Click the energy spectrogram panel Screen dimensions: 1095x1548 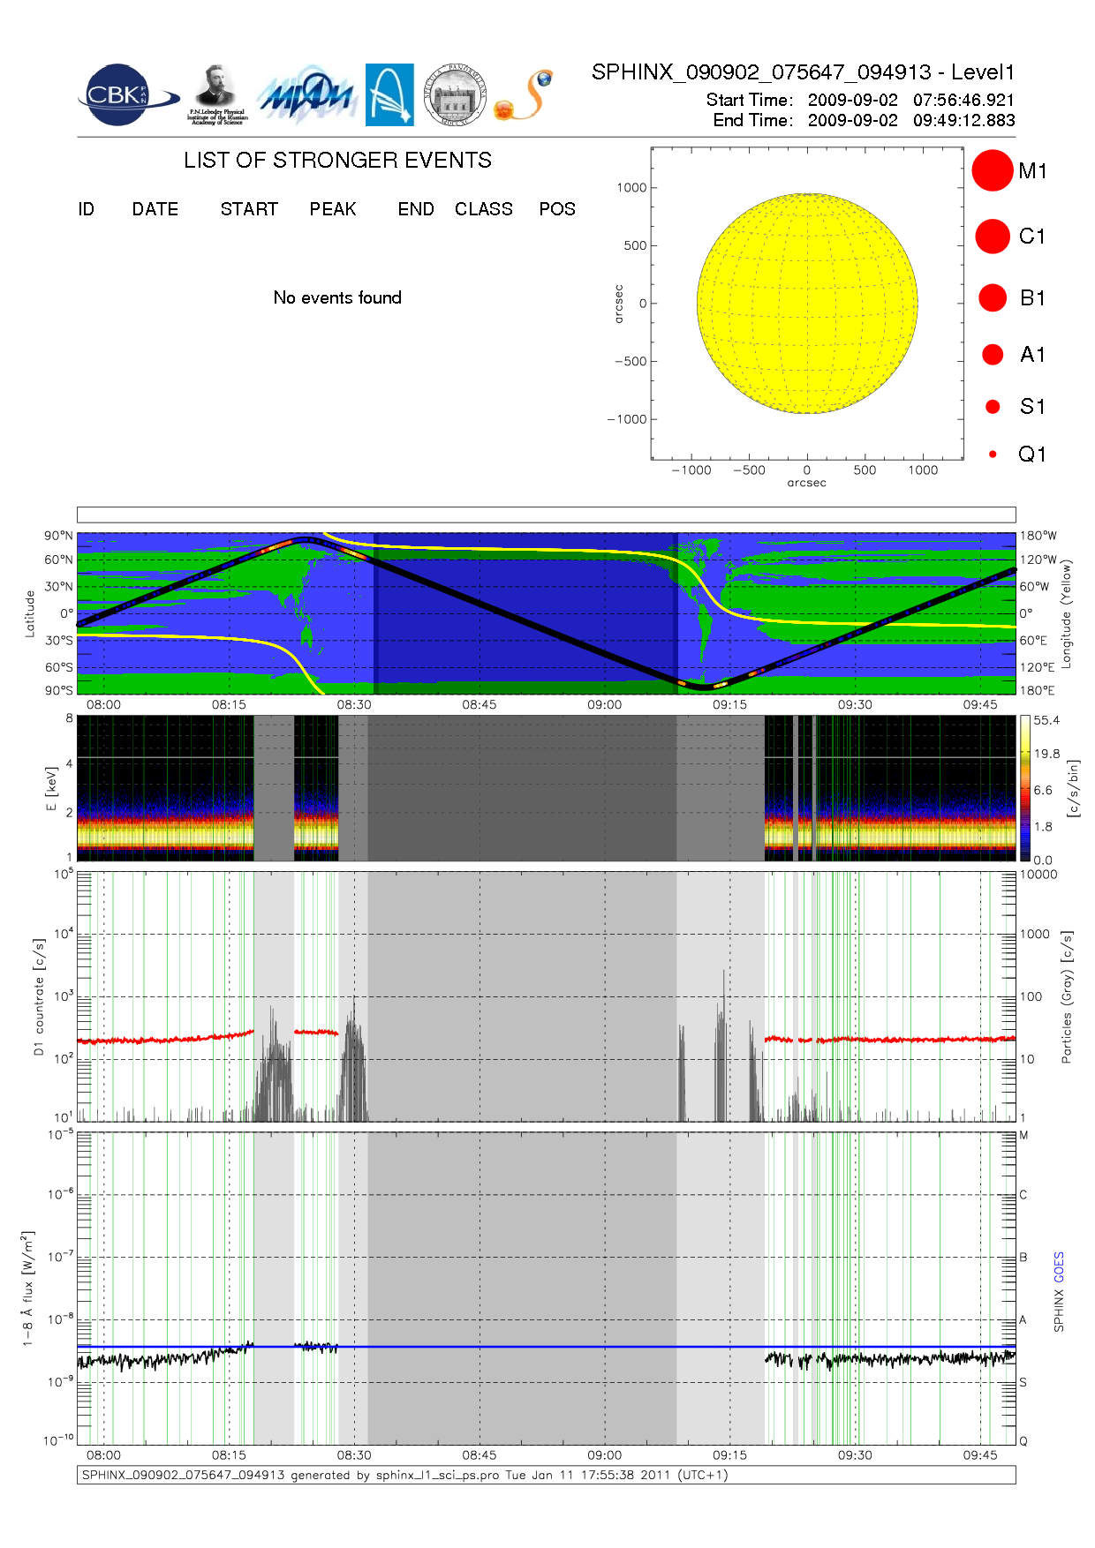546,788
